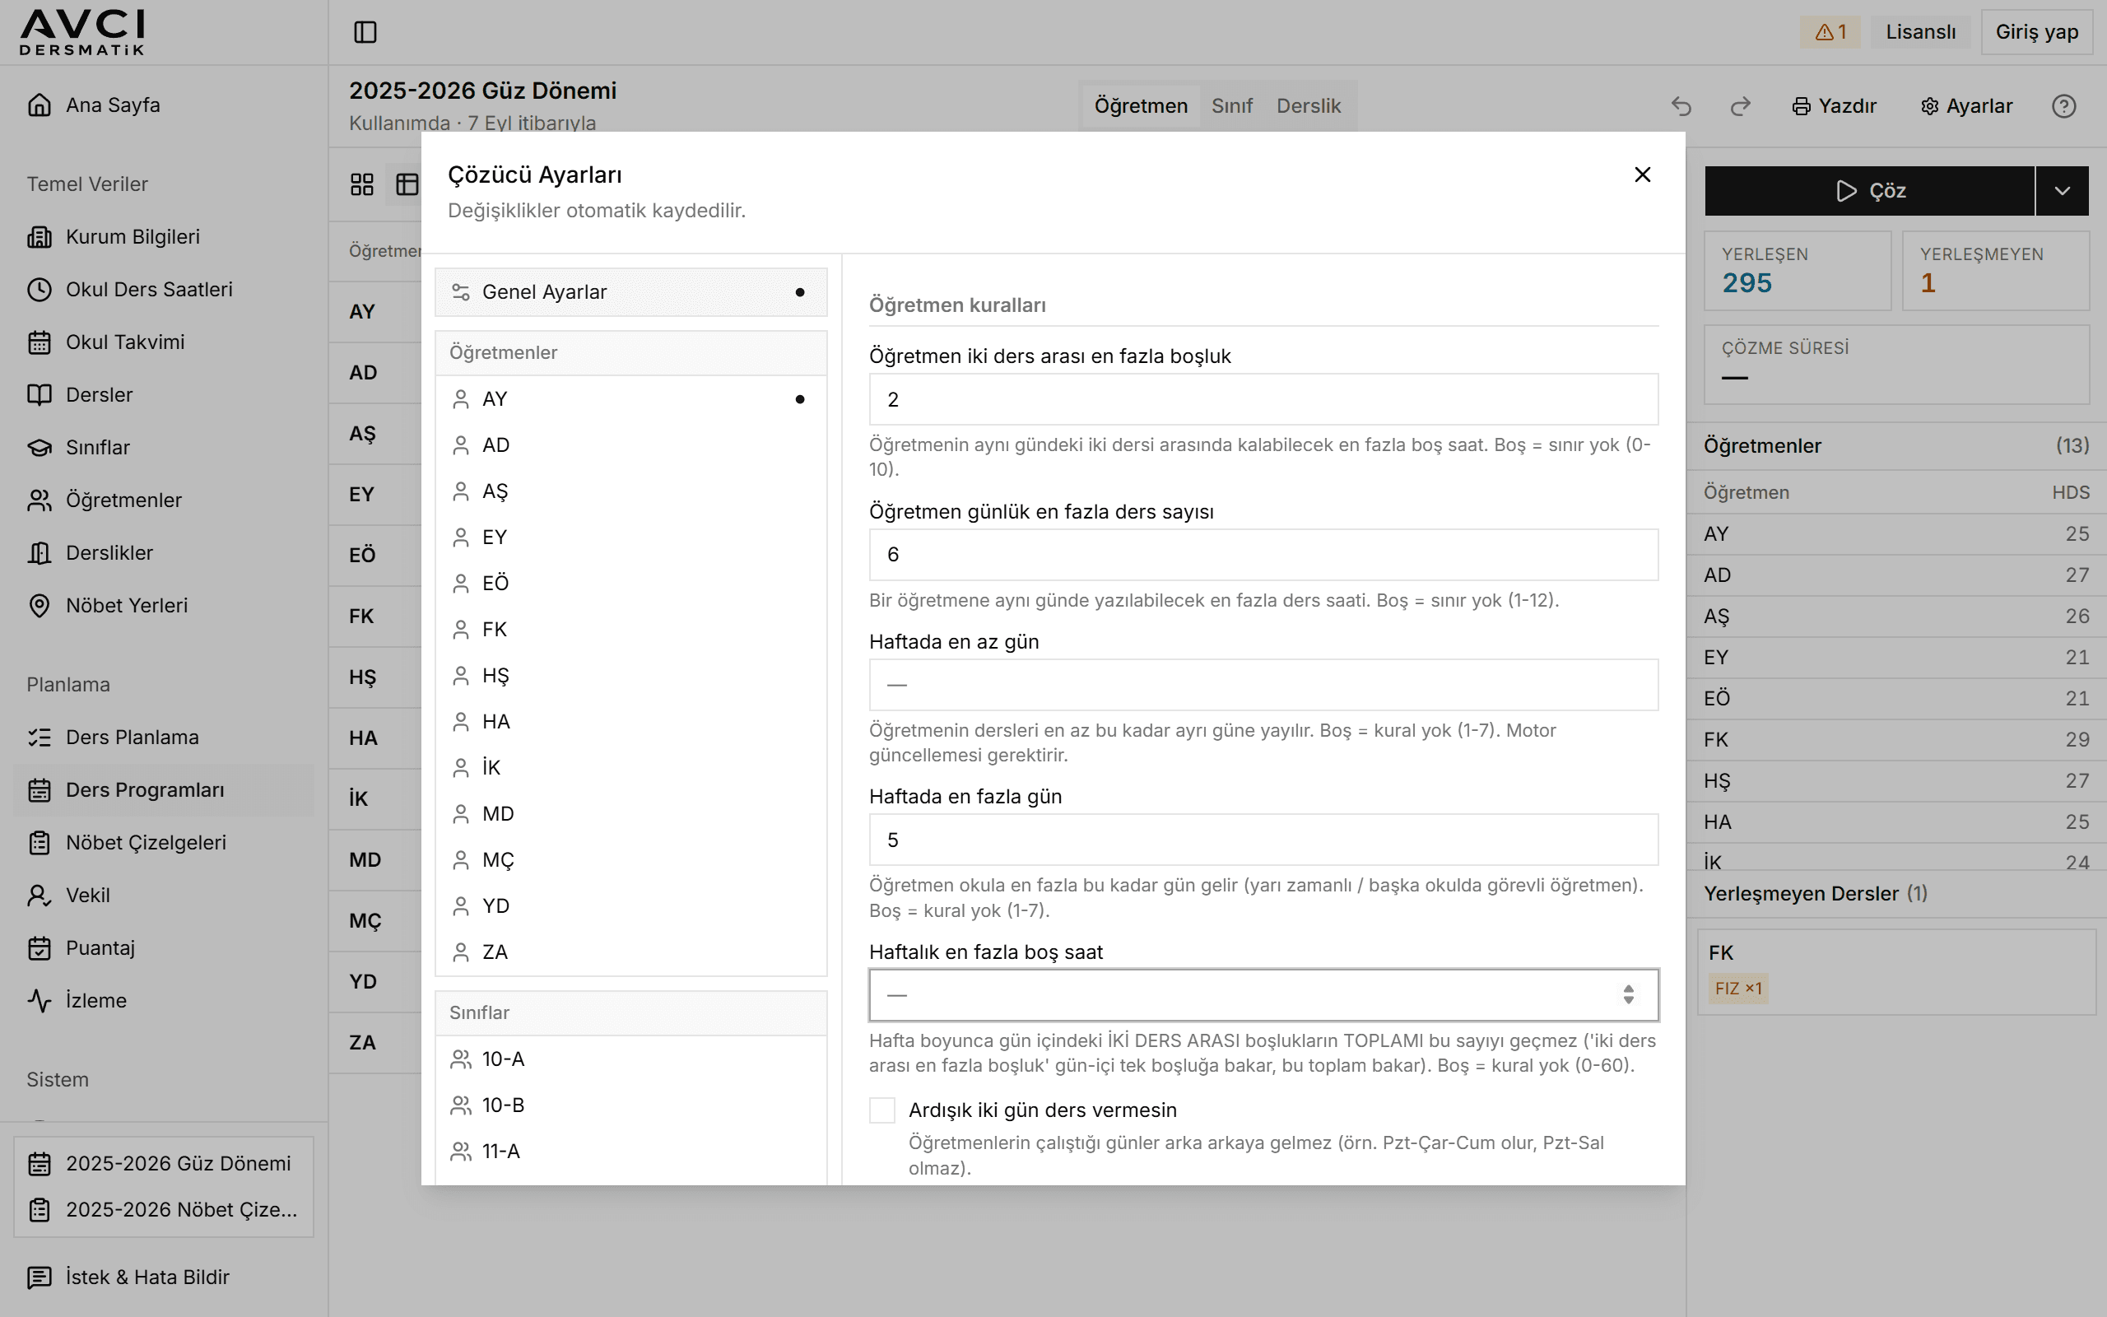Click the Haftalık en fazla boş saat stepper

tap(1628, 994)
